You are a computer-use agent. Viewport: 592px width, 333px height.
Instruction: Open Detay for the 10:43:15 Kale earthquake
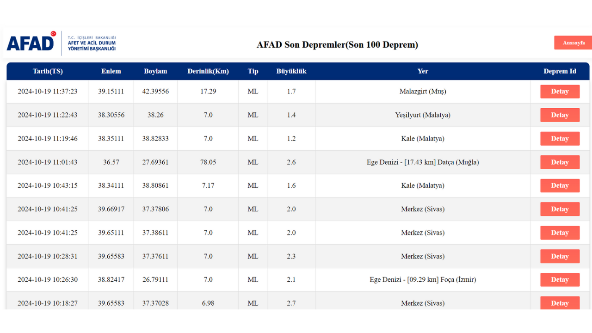[x=560, y=185]
